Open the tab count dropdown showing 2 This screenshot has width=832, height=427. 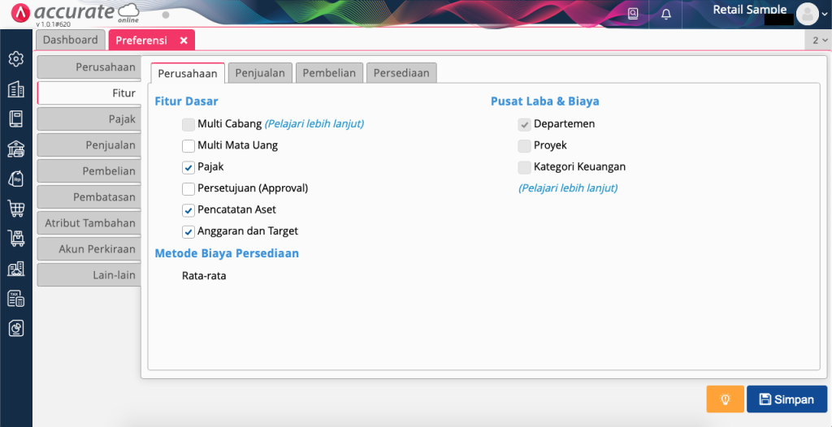[x=819, y=40]
